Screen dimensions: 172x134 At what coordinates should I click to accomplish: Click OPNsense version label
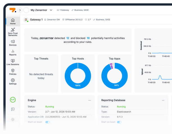pos(73,20)
